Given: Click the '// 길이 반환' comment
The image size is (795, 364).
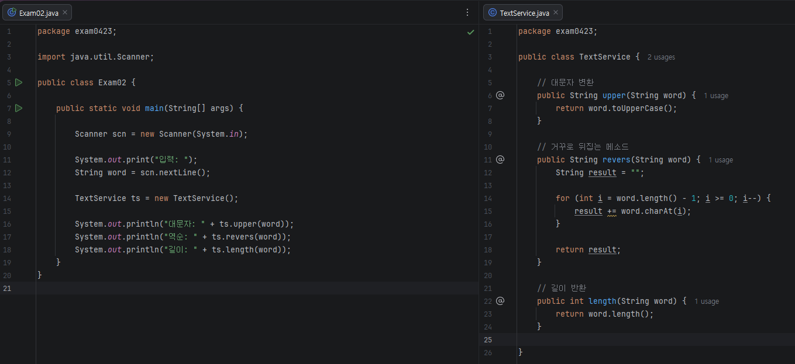Looking at the screenshot, I should click(x=562, y=288).
